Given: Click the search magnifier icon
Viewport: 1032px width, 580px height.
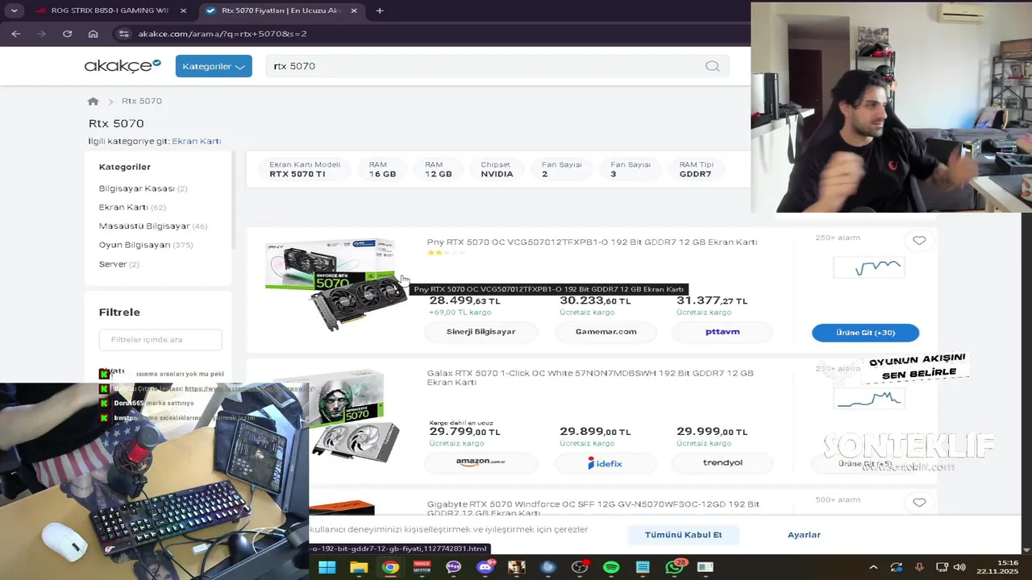Looking at the screenshot, I should pos(712,66).
